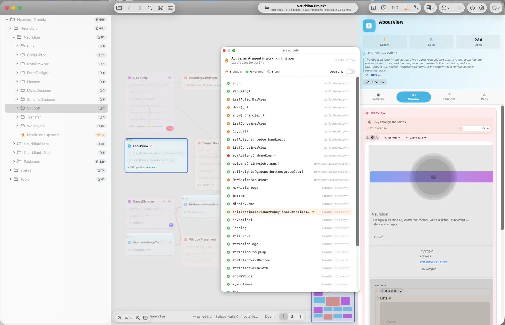Switch the preview to dark appearance

(x=377, y=138)
